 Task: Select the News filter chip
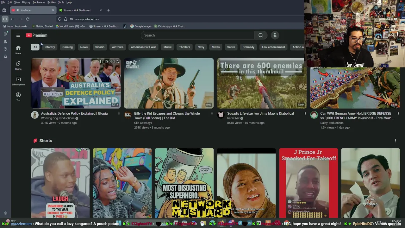[84, 47]
